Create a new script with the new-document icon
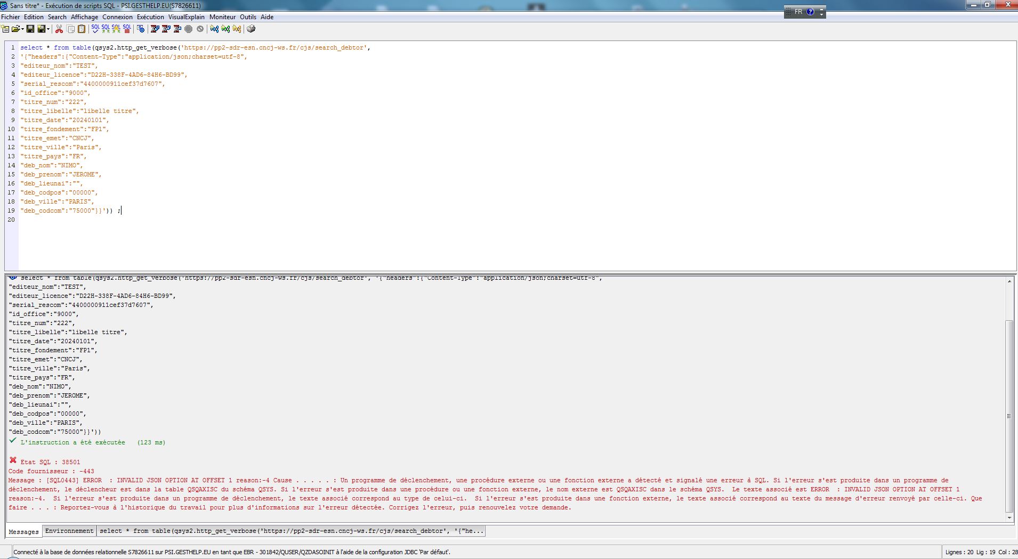Screen dimensions: 1018x559 [5, 29]
